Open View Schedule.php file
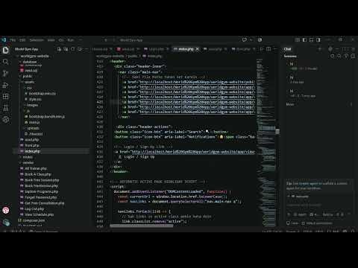358x268 pixels. click(x=40, y=214)
